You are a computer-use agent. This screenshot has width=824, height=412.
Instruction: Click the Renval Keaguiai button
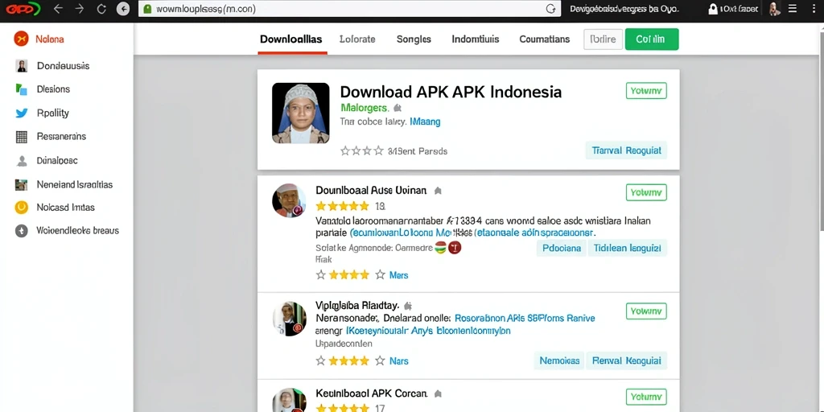coord(626,360)
